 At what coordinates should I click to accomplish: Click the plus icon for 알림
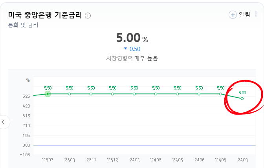pyautogui.click(x=233, y=15)
